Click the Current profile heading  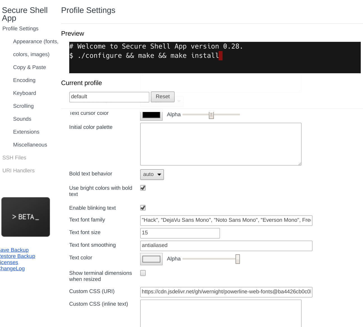[x=82, y=83]
